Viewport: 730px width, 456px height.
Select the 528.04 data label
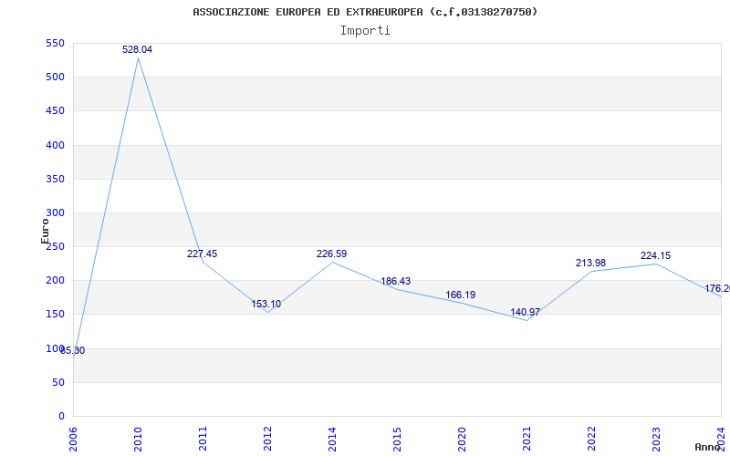138,49
